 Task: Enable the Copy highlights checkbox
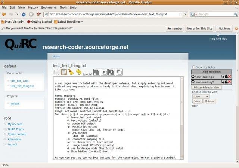(193, 67)
